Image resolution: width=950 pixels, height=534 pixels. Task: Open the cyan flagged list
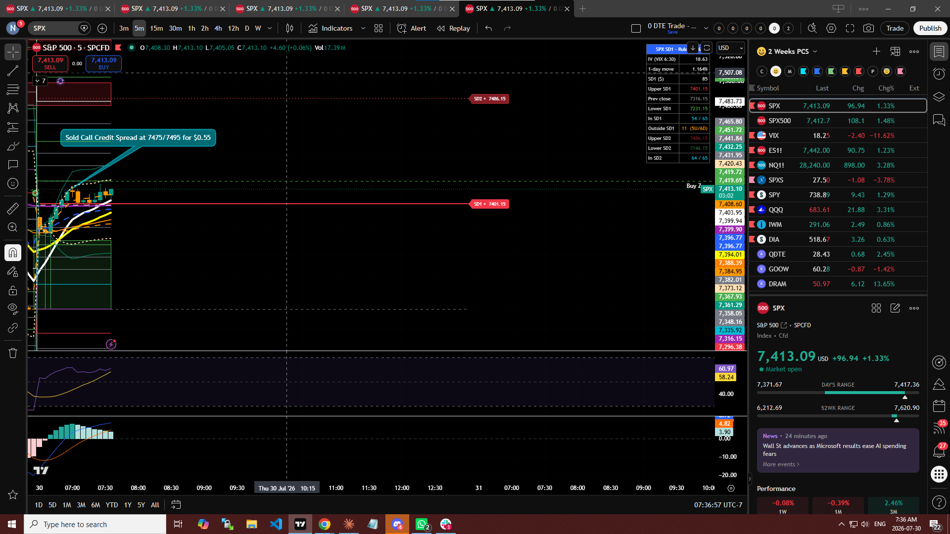[804, 71]
